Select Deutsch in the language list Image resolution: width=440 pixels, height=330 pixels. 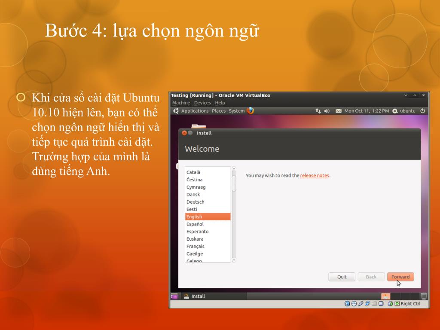point(208,202)
